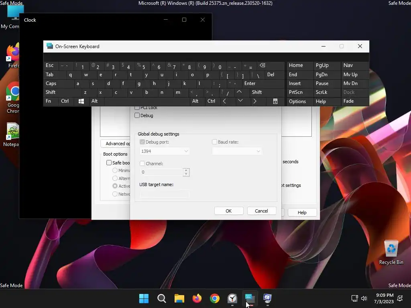Click the Advanced options button
Screen dimensions: 411x308
coord(116,144)
